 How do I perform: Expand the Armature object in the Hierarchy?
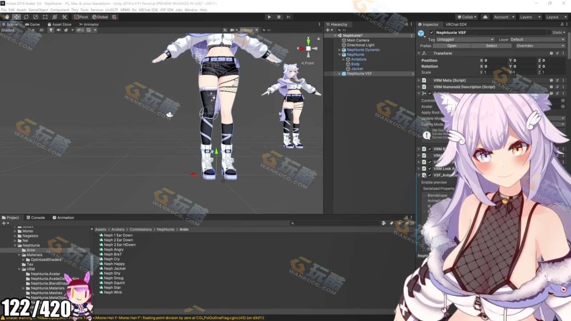pos(344,59)
